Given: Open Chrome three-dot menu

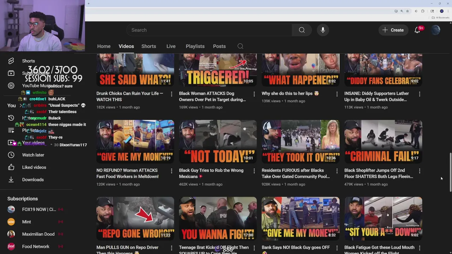Looking at the screenshot, I should [448, 11].
